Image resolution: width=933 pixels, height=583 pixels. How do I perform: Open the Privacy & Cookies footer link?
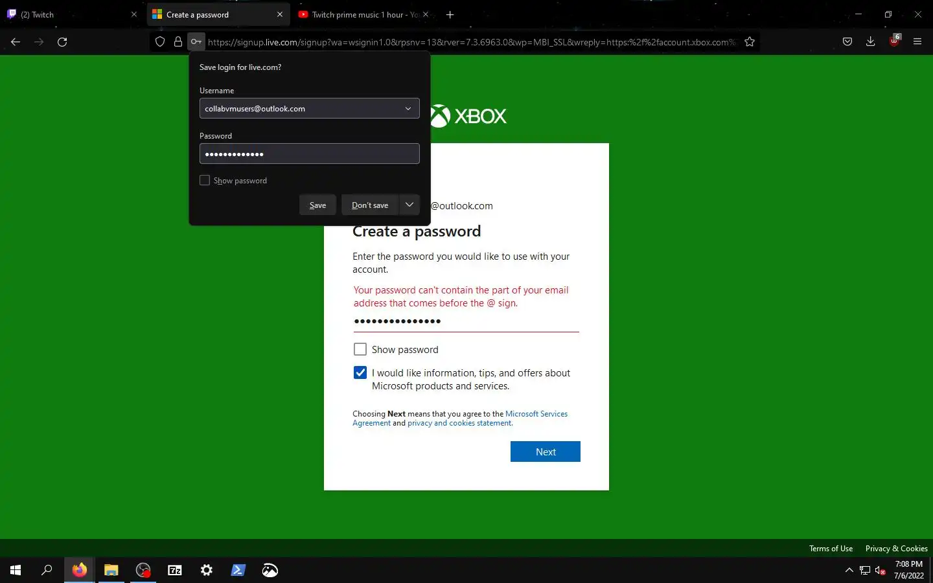[896, 549]
